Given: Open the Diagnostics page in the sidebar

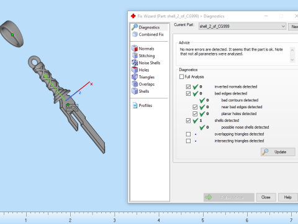Looking at the screenshot, I should (149, 27).
